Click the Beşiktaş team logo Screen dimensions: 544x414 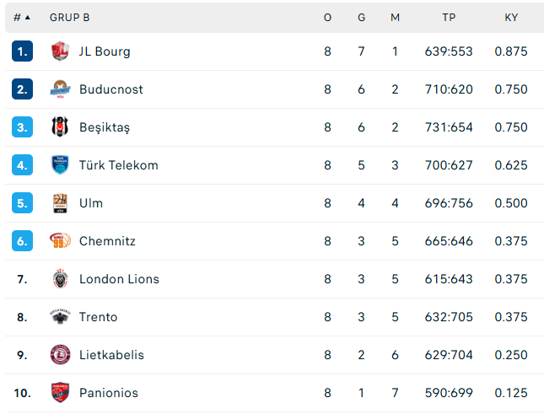click(60, 127)
